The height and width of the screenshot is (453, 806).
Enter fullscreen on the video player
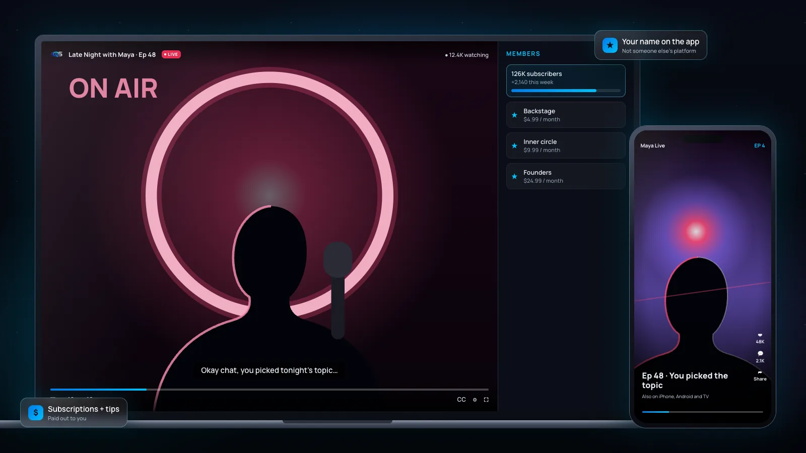click(486, 400)
